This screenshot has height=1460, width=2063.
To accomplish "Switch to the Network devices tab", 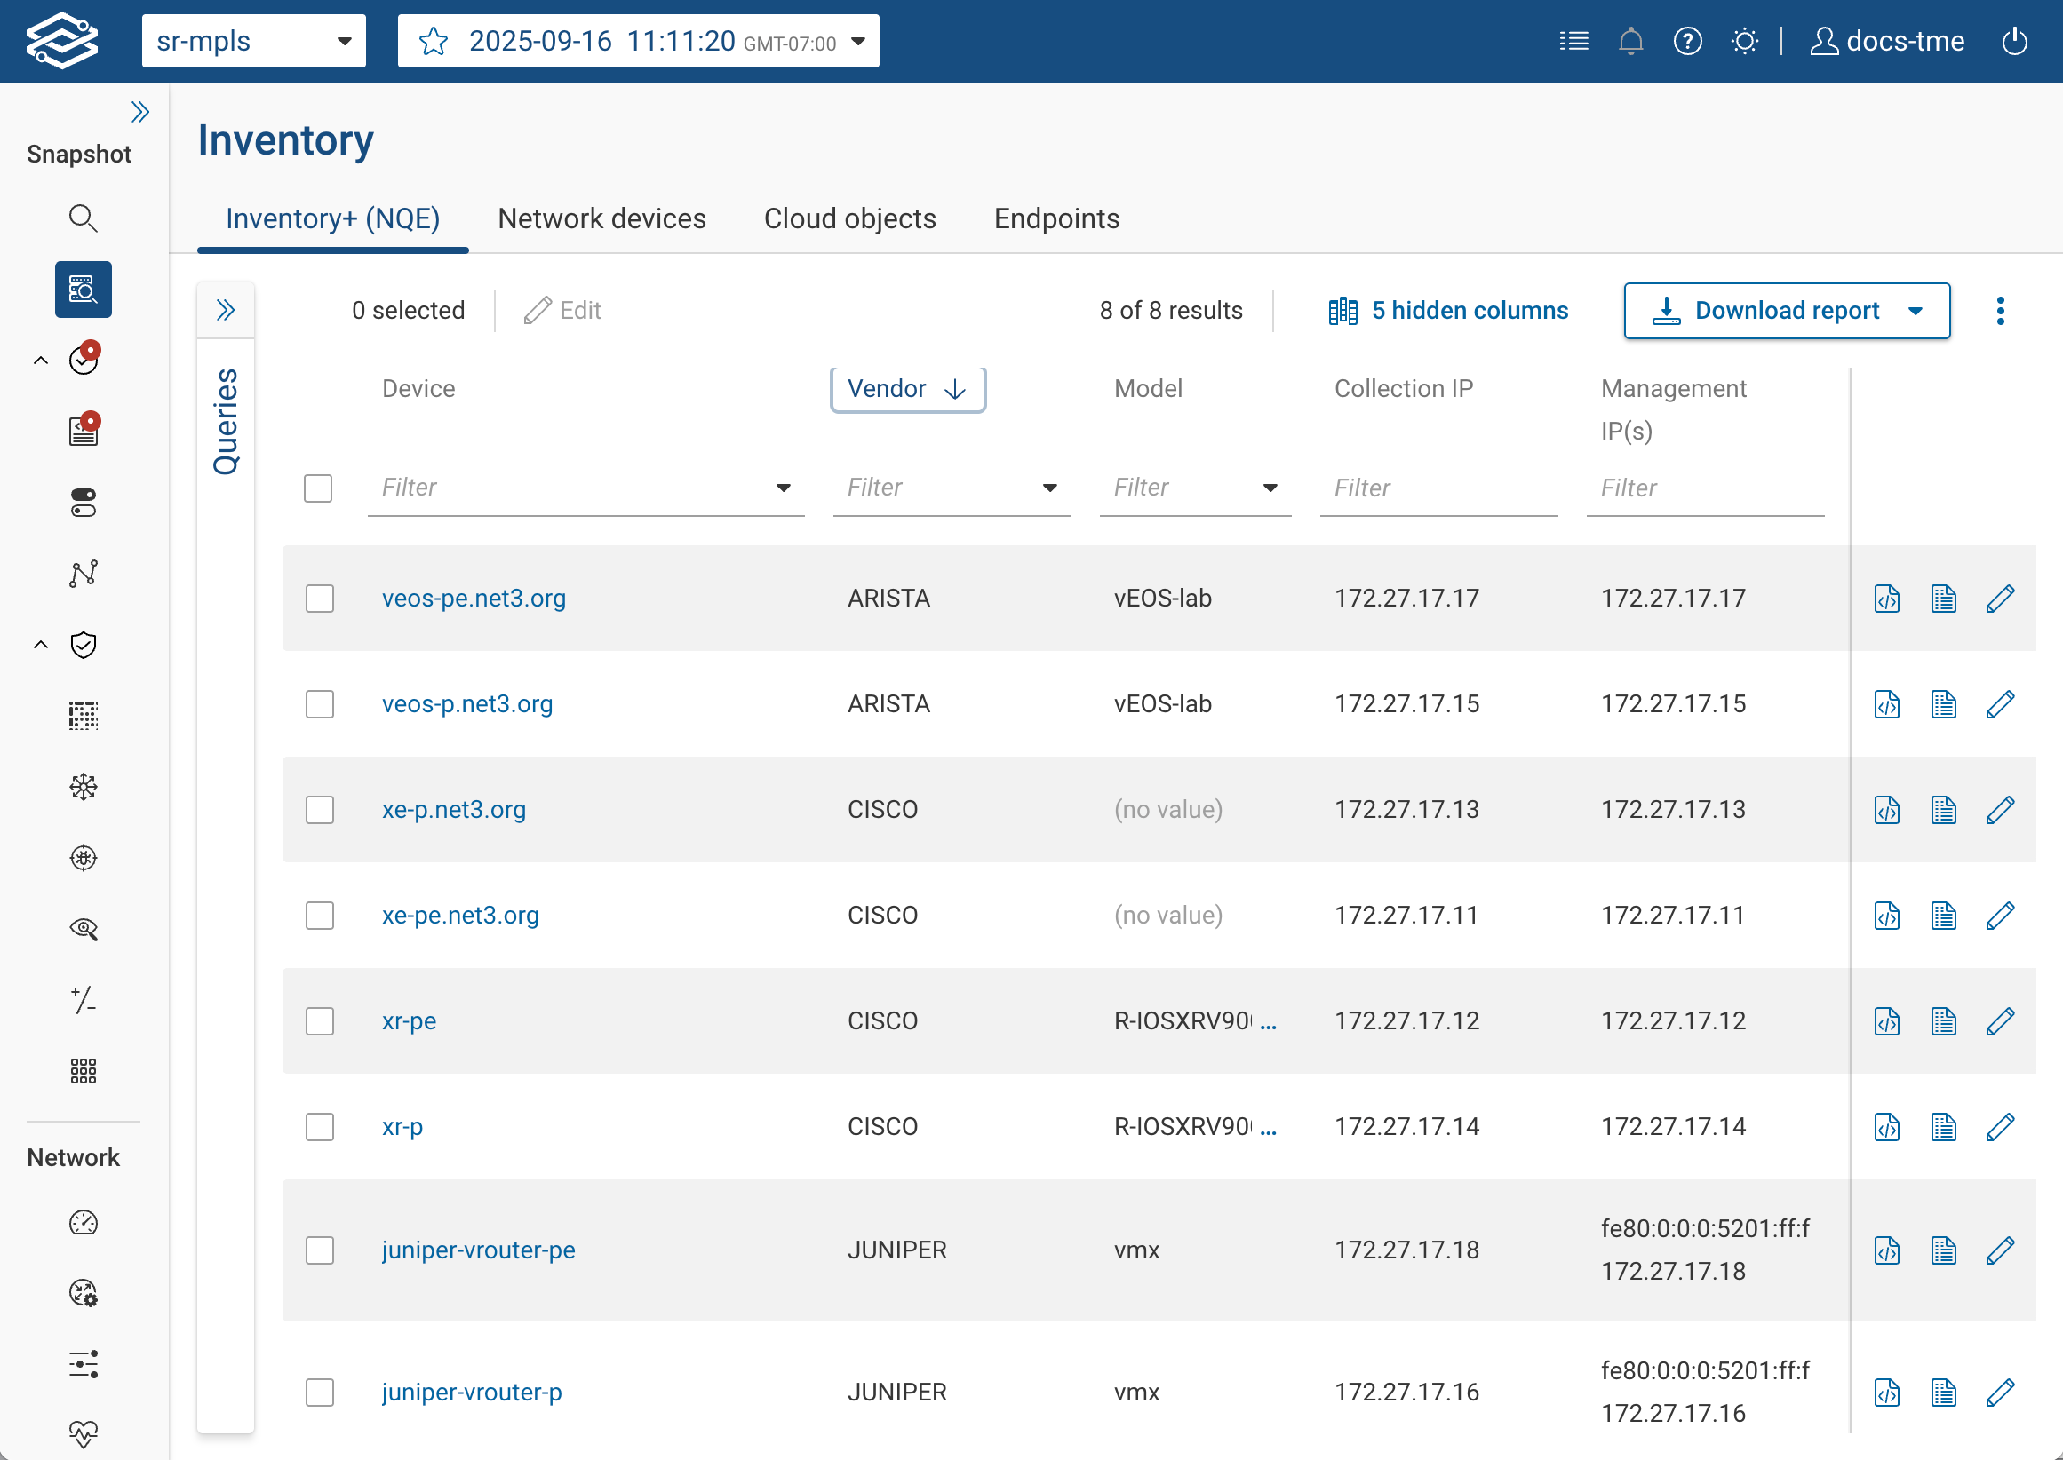I will pos(601,218).
